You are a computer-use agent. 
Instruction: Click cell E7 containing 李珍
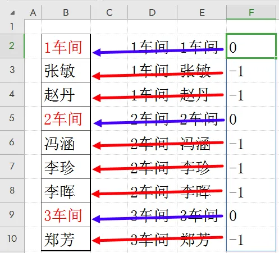tap(202, 167)
